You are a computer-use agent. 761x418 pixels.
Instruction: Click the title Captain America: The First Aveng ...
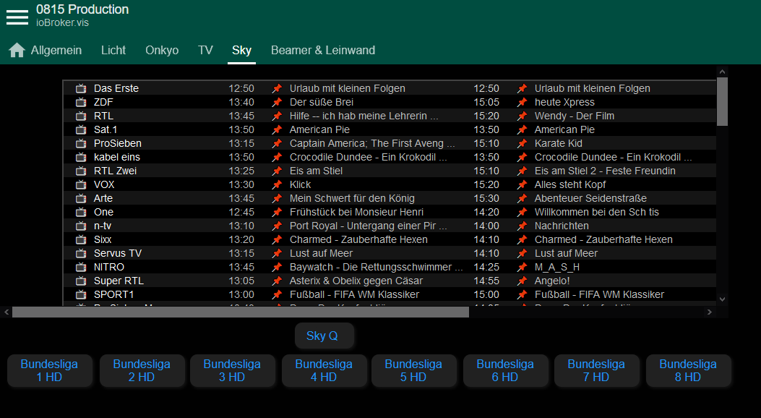coord(372,143)
